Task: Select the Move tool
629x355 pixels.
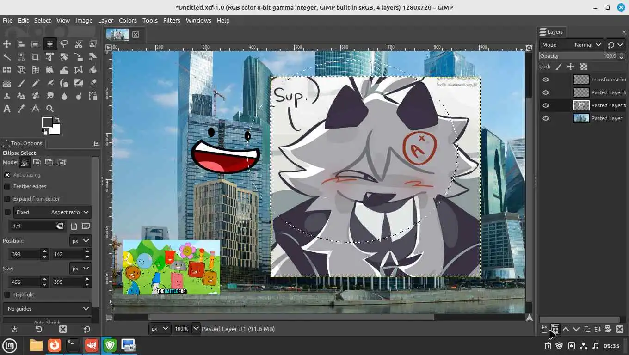Action: pyautogui.click(x=7, y=44)
